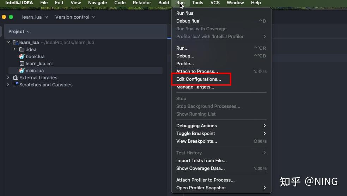Choose Run 'lua' from menu

pyautogui.click(x=221, y=13)
